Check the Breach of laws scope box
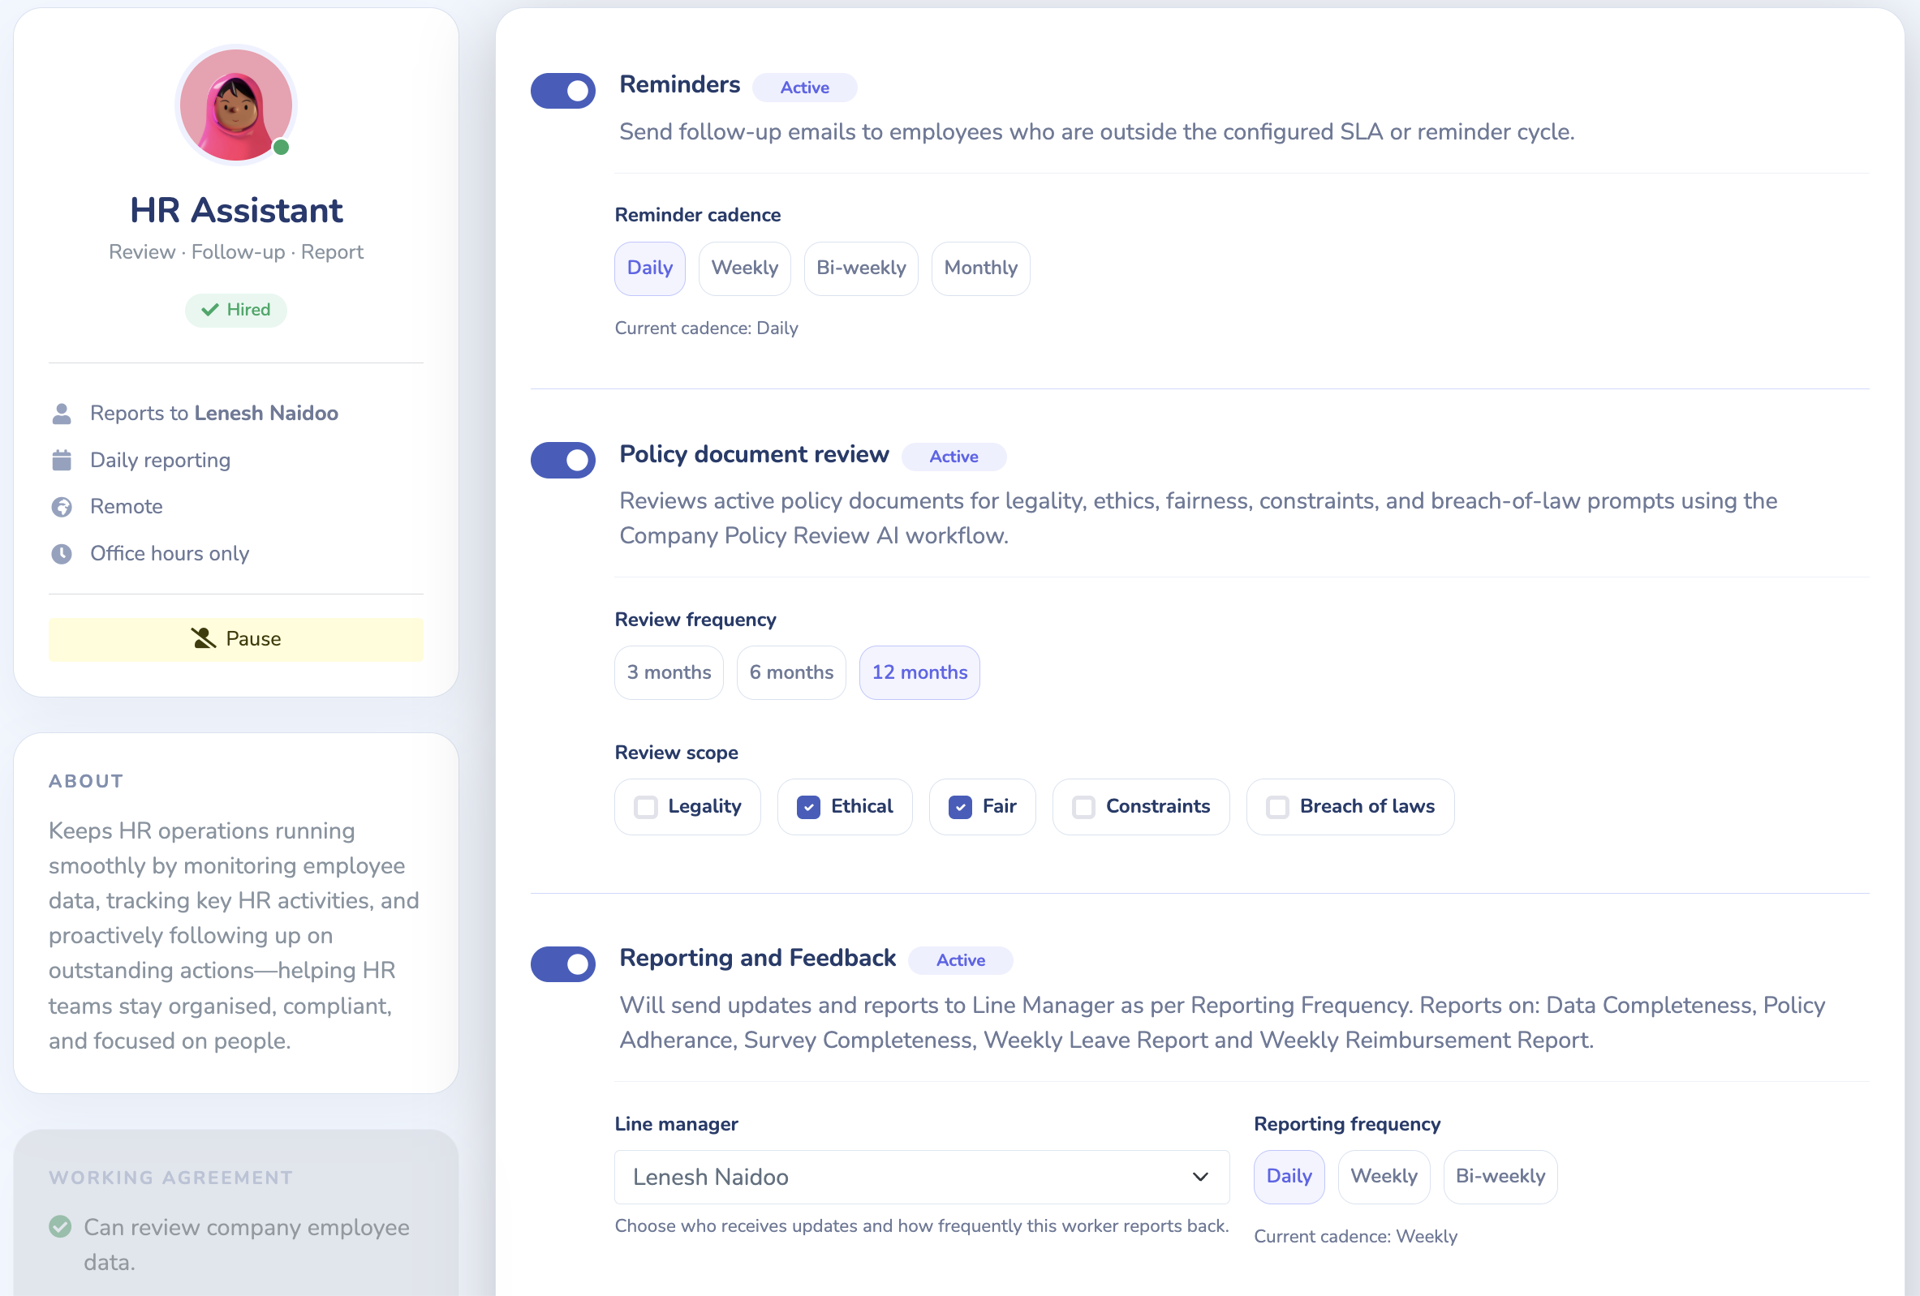 (1278, 807)
